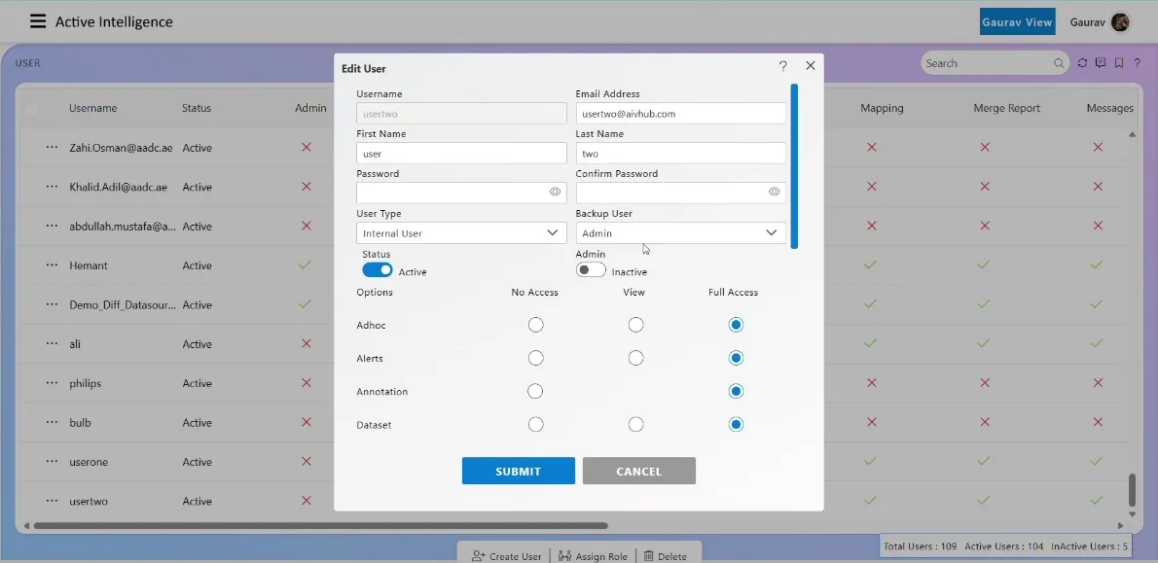The width and height of the screenshot is (1158, 563).
Task: Click the abdullah.mustafa username cell
Action: point(123,226)
